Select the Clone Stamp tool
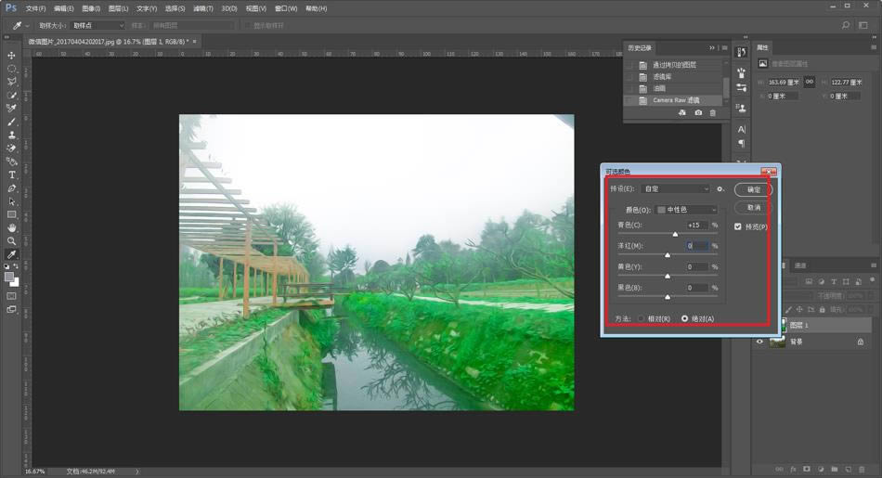Viewport: 882px width, 478px height. coord(12,135)
